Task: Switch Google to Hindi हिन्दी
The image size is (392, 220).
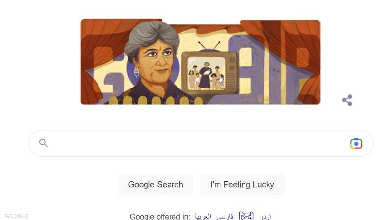Action: point(246,216)
